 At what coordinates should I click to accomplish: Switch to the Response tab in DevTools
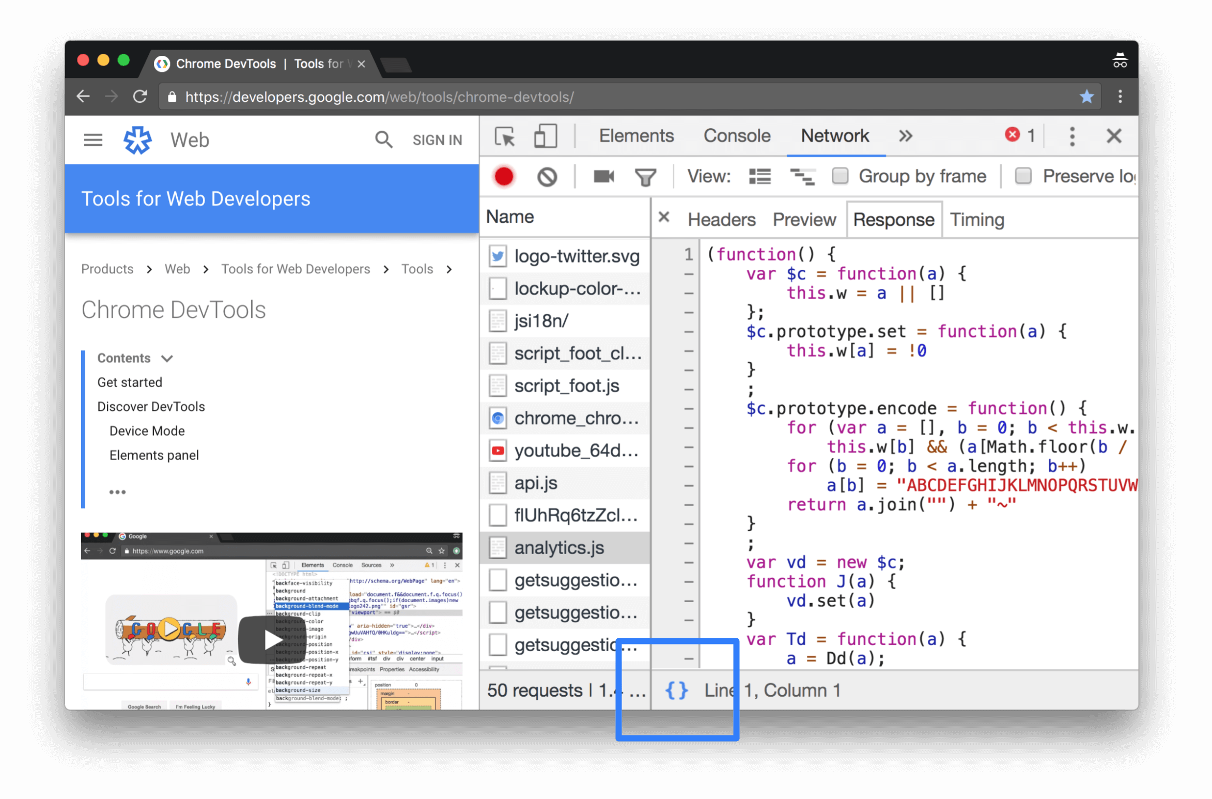[893, 219]
